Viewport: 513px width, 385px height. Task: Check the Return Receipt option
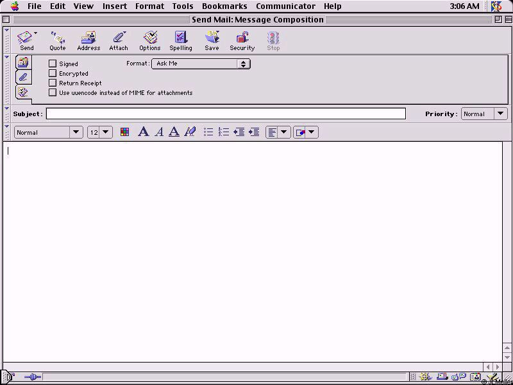point(53,83)
